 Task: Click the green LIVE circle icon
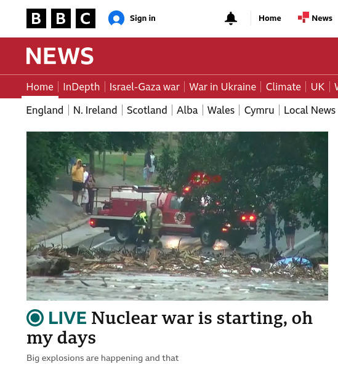[x=35, y=318]
